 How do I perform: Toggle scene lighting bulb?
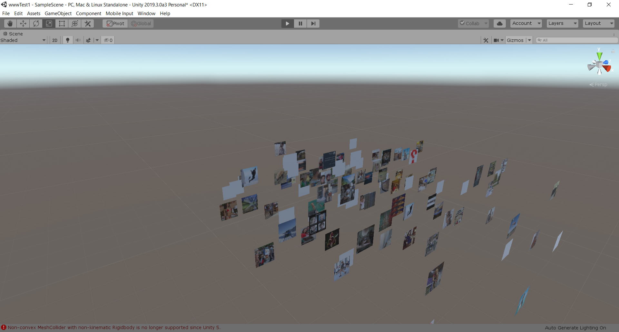(68, 40)
